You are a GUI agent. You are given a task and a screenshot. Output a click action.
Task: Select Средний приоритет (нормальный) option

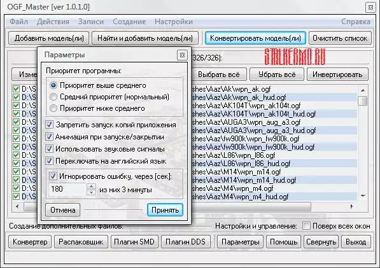(x=53, y=97)
